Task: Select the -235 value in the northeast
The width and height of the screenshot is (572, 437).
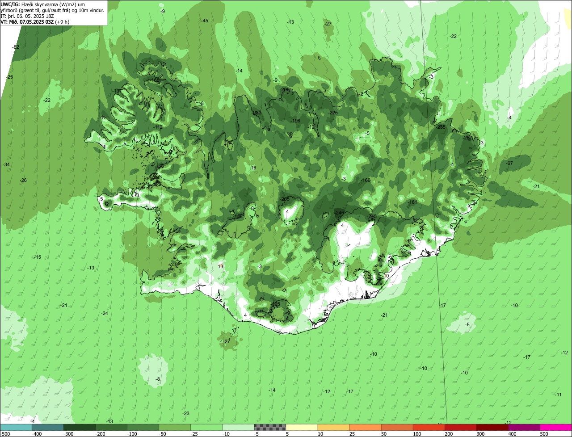Action: pos(441,127)
